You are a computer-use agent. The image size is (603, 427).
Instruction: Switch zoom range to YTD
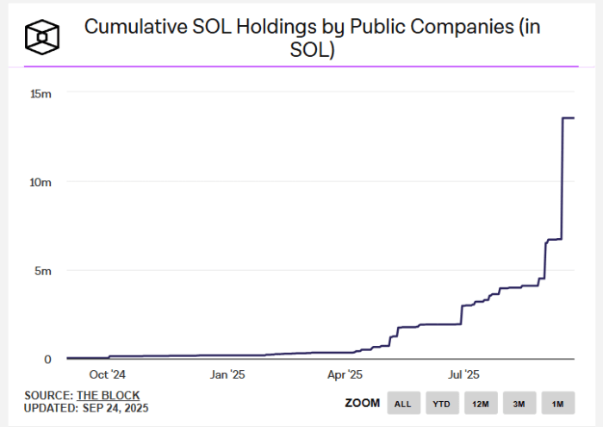click(x=440, y=403)
